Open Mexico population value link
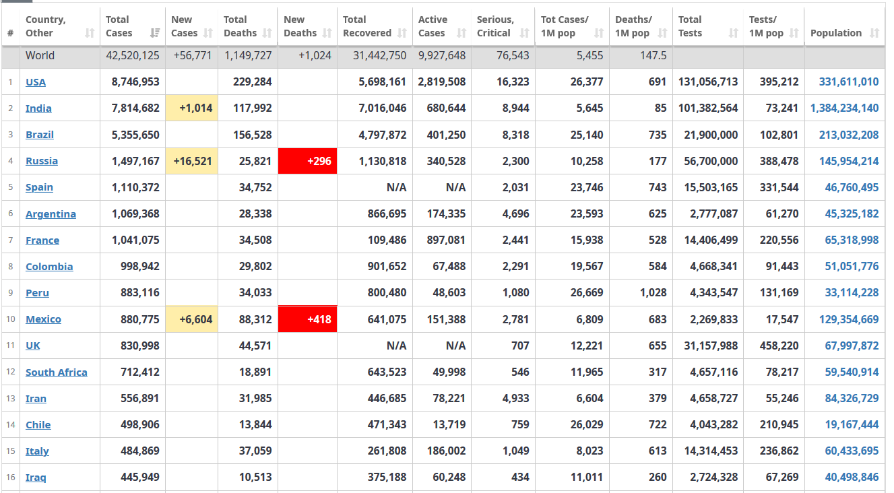The width and height of the screenshot is (894, 493). point(848,319)
